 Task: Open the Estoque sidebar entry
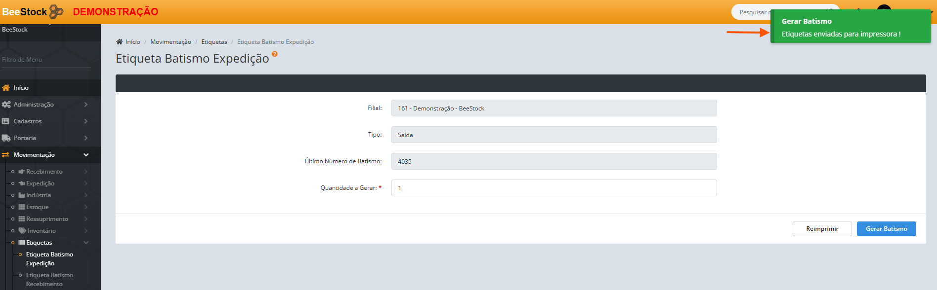(x=37, y=207)
